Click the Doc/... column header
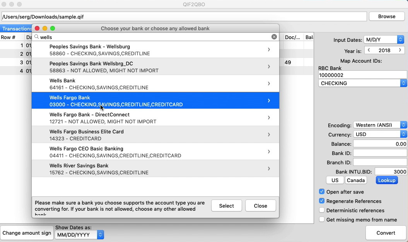This screenshot has height=242, width=408. [293, 37]
